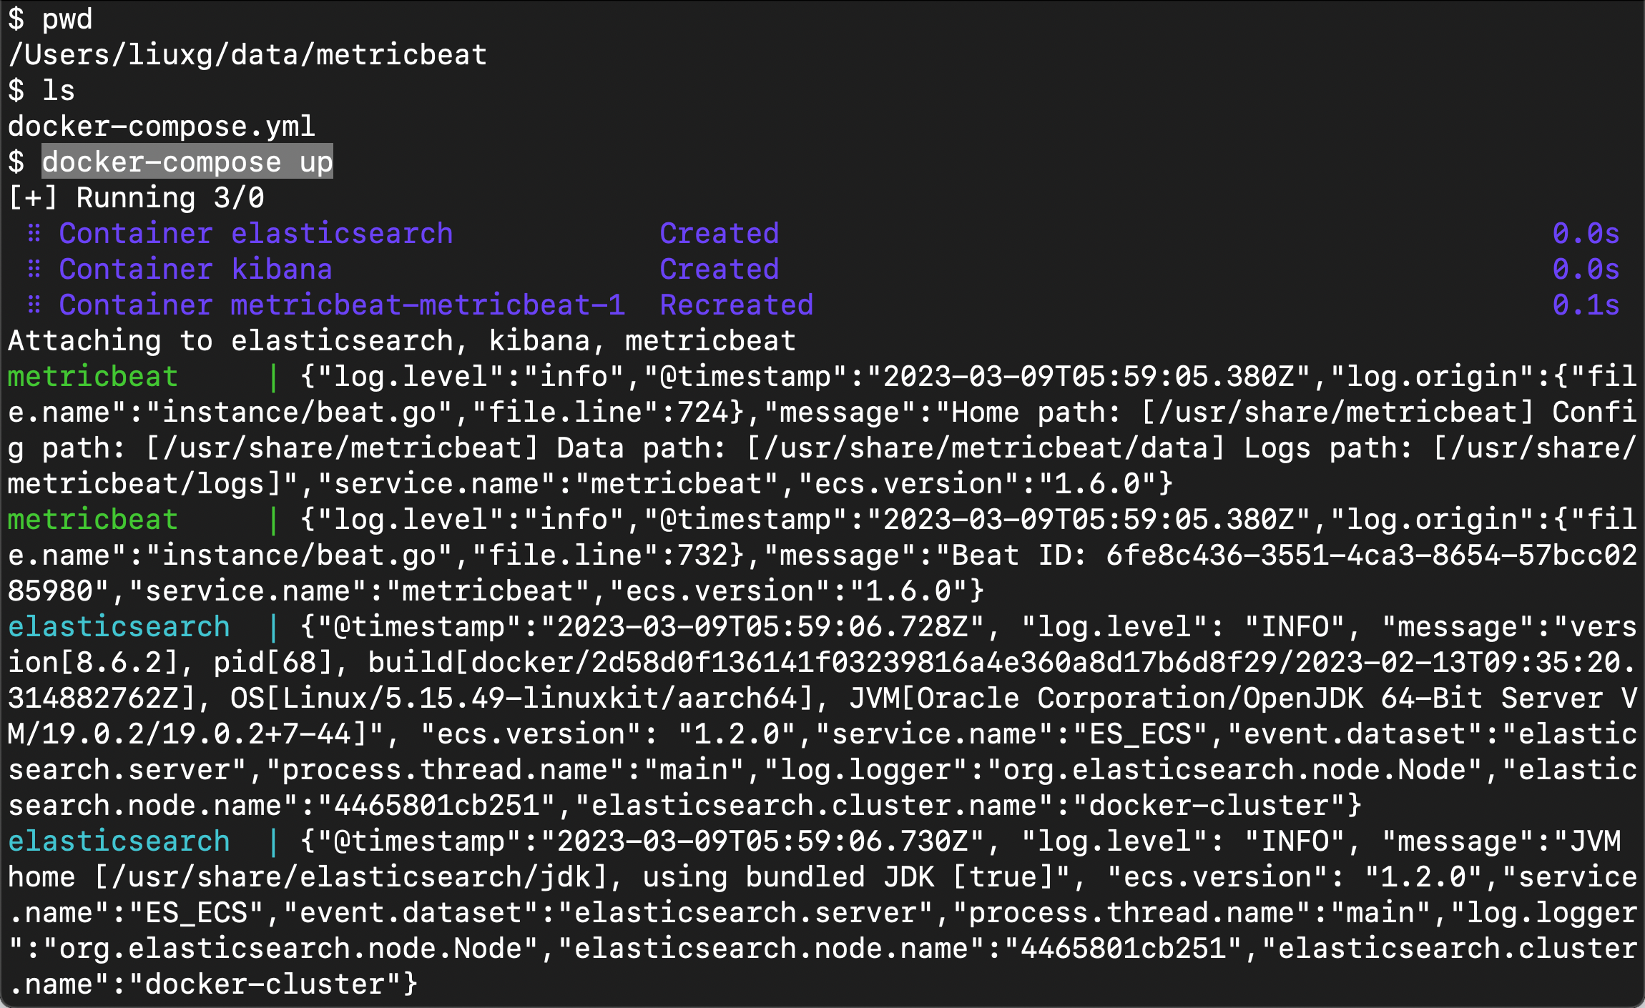Click the braille spinner icon beside Container elasticsearch

click(34, 234)
